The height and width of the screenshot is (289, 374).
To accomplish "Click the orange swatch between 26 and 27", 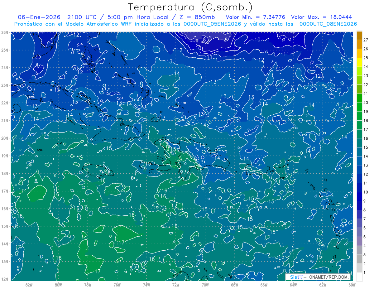I will pos(360,44).
